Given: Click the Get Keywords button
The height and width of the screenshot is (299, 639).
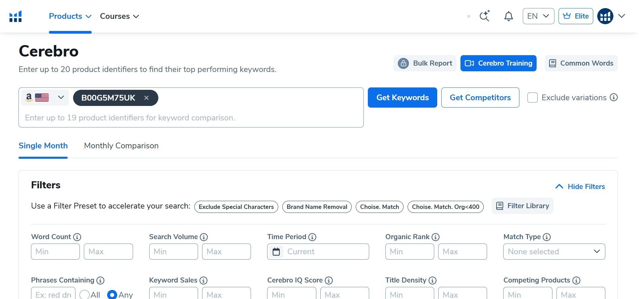Looking at the screenshot, I should (x=403, y=98).
